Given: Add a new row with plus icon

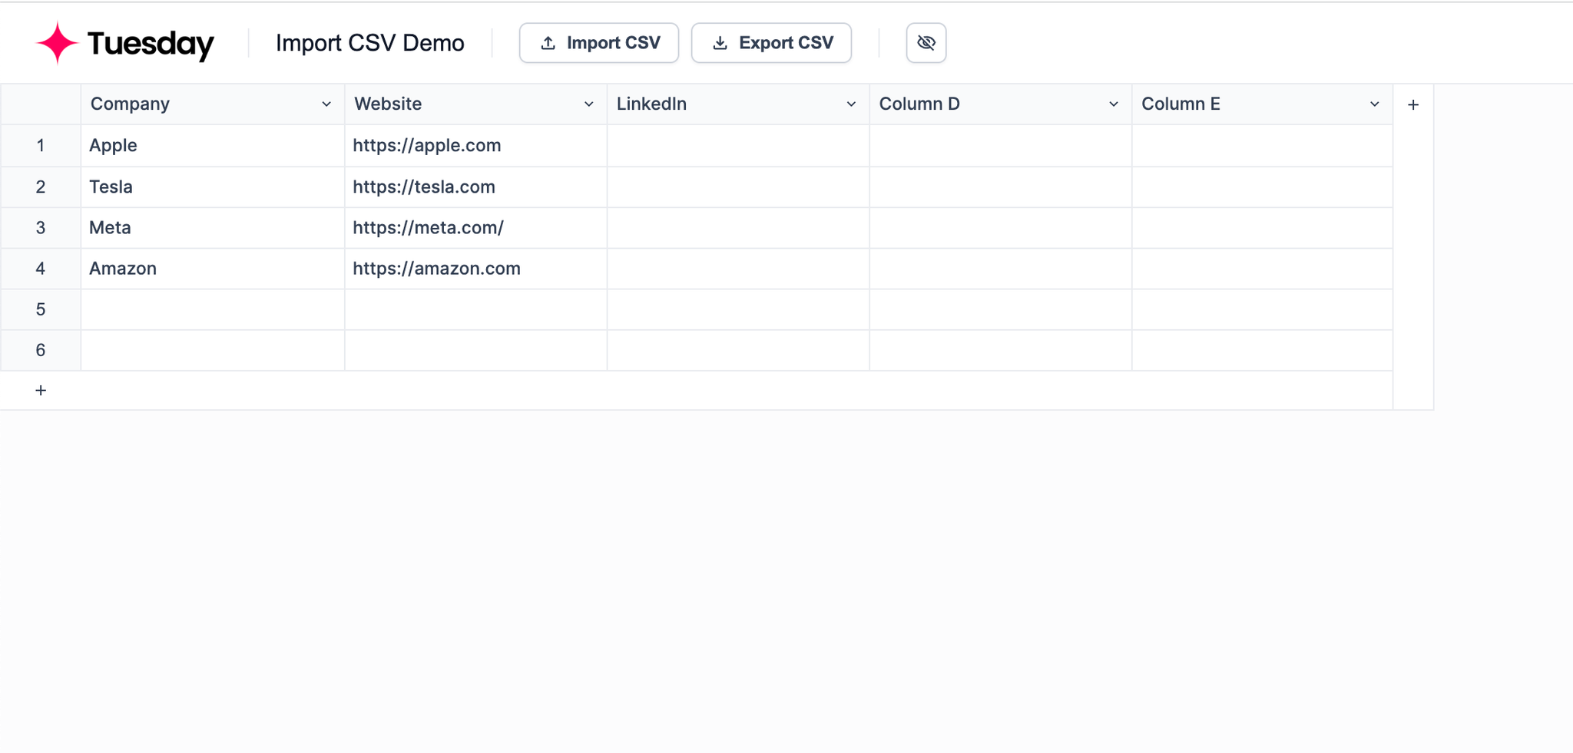Looking at the screenshot, I should click(x=41, y=391).
